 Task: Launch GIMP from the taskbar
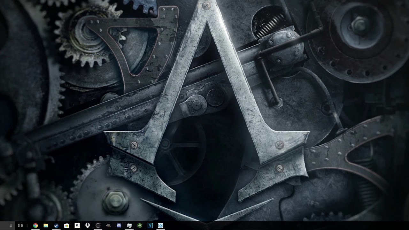tap(108, 226)
